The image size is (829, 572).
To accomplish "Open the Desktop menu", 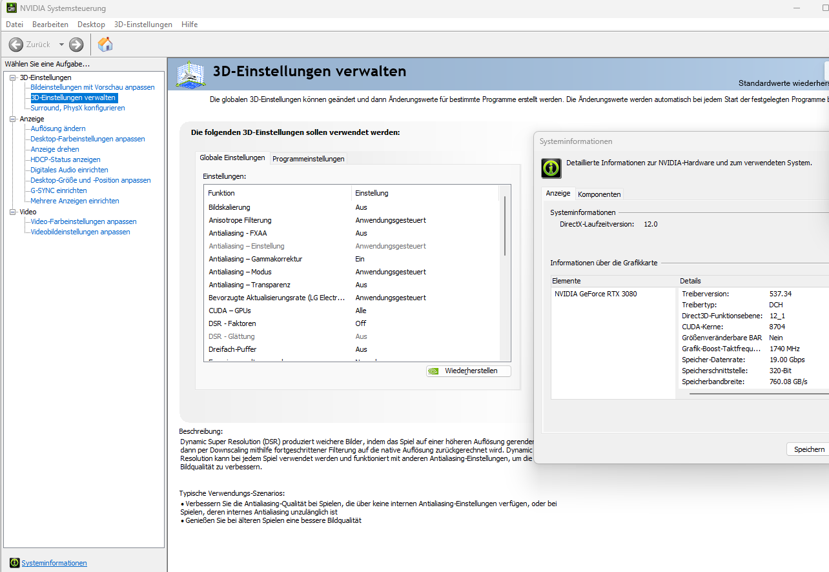I will [91, 25].
